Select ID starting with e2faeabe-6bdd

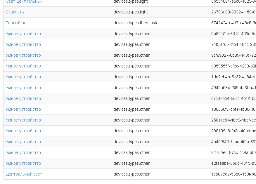coord(233,163)
